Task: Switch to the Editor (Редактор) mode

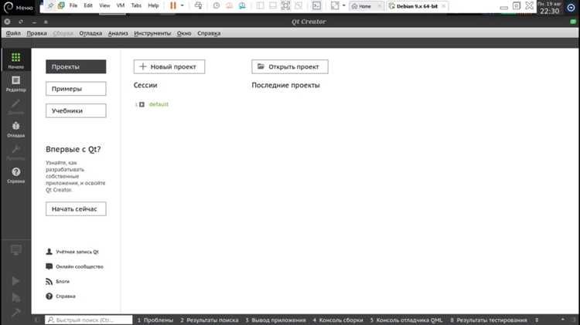Action: 15,83
